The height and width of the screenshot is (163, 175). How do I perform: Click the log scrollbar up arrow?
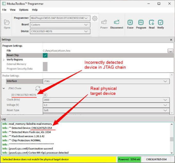click(x=172, y=124)
